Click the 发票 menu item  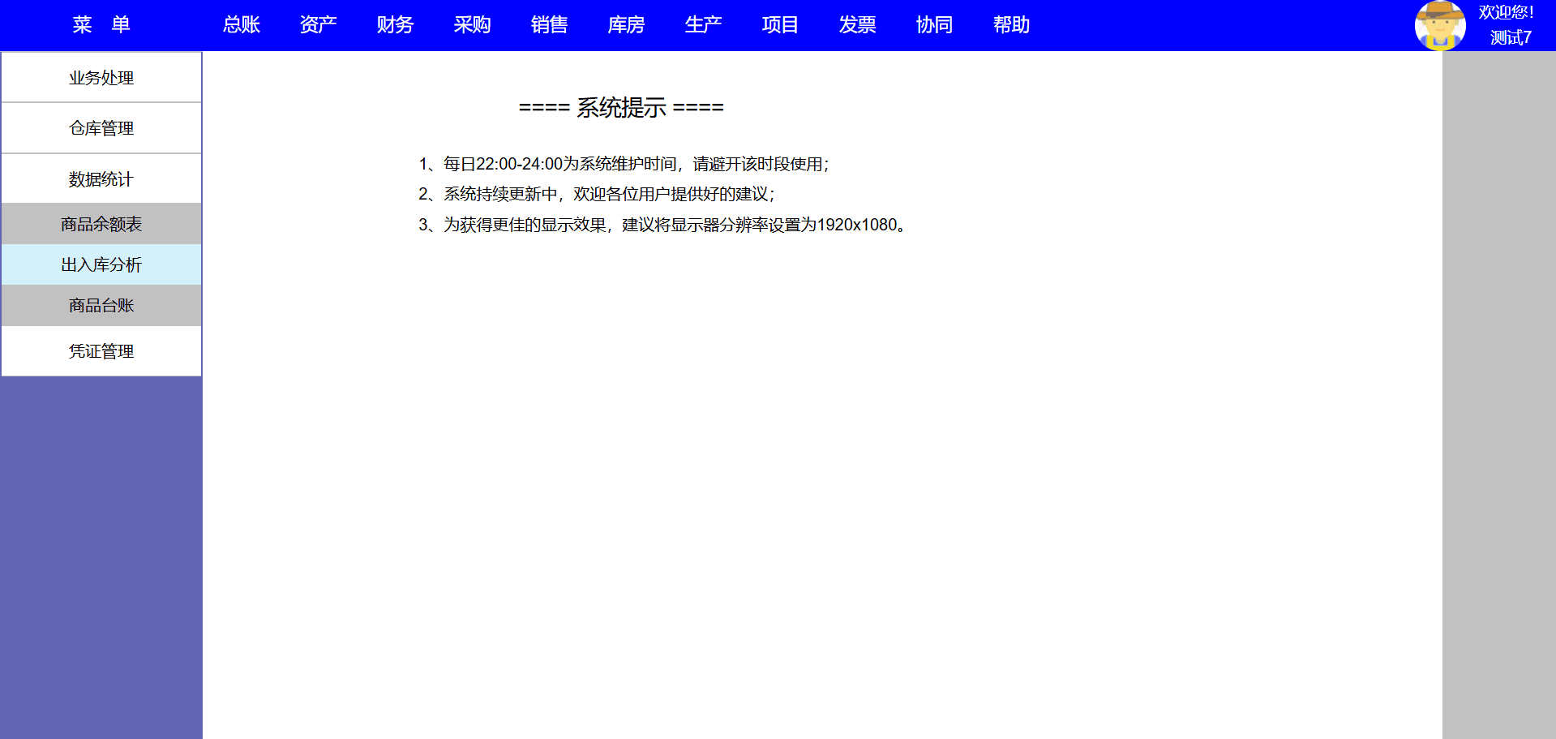857,25
